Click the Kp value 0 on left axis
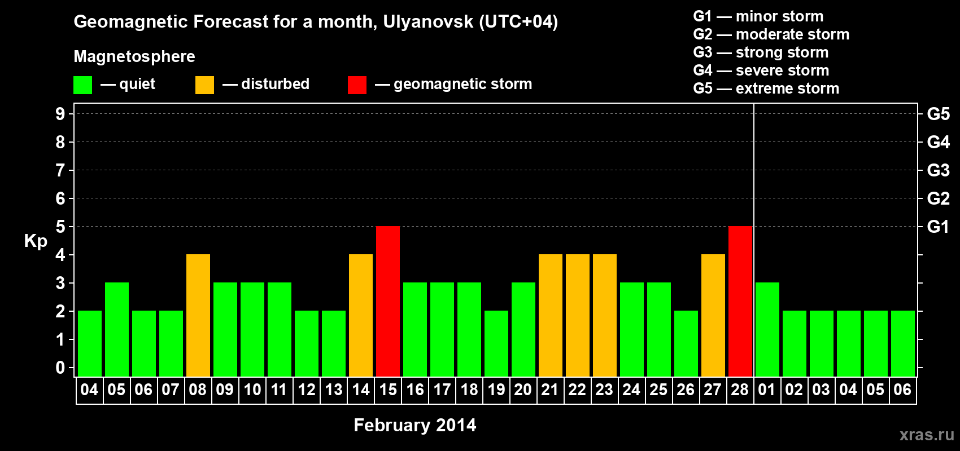This screenshot has height=451, width=960. pyautogui.click(x=60, y=368)
